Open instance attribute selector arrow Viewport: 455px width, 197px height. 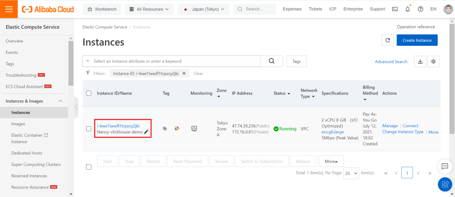pos(88,61)
